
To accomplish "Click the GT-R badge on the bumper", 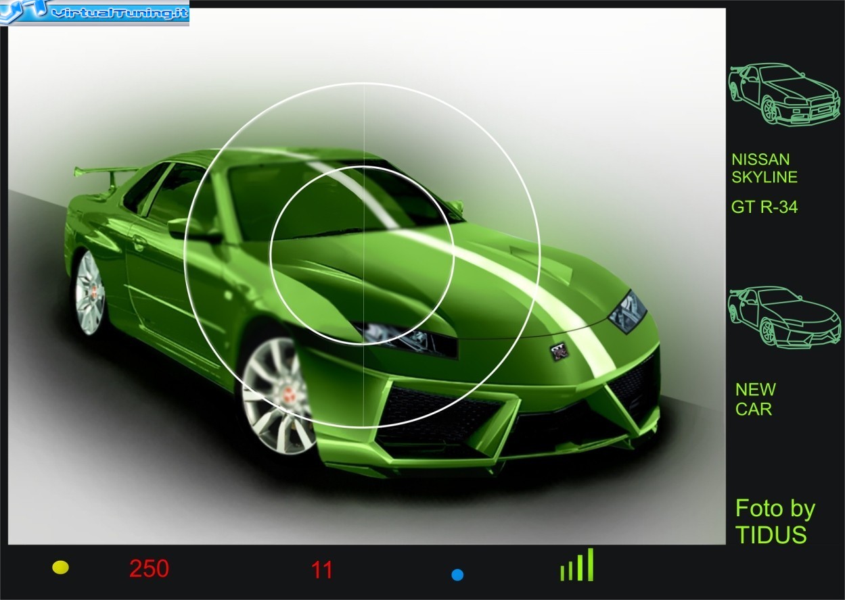I will [x=559, y=352].
